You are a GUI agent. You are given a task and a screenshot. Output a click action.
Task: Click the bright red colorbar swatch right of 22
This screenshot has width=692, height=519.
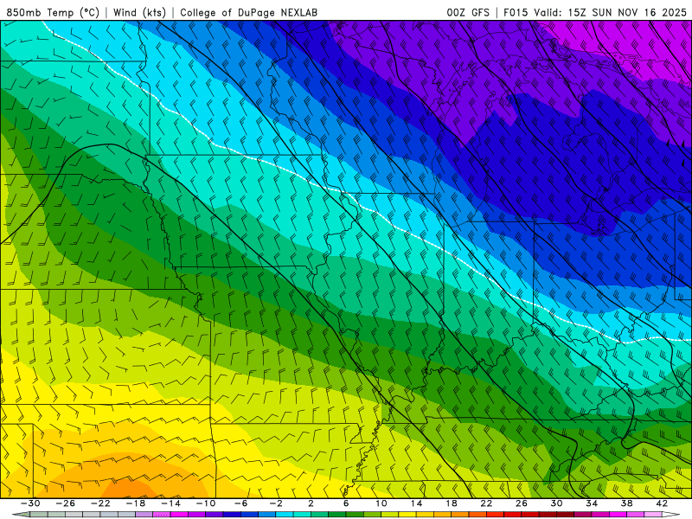[495, 514]
